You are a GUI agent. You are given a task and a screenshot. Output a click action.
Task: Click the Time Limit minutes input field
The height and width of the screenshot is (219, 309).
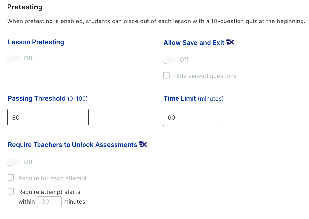click(x=193, y=117)
